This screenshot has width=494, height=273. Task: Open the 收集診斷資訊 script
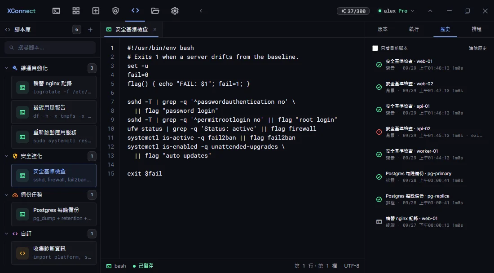pos(54,253)
